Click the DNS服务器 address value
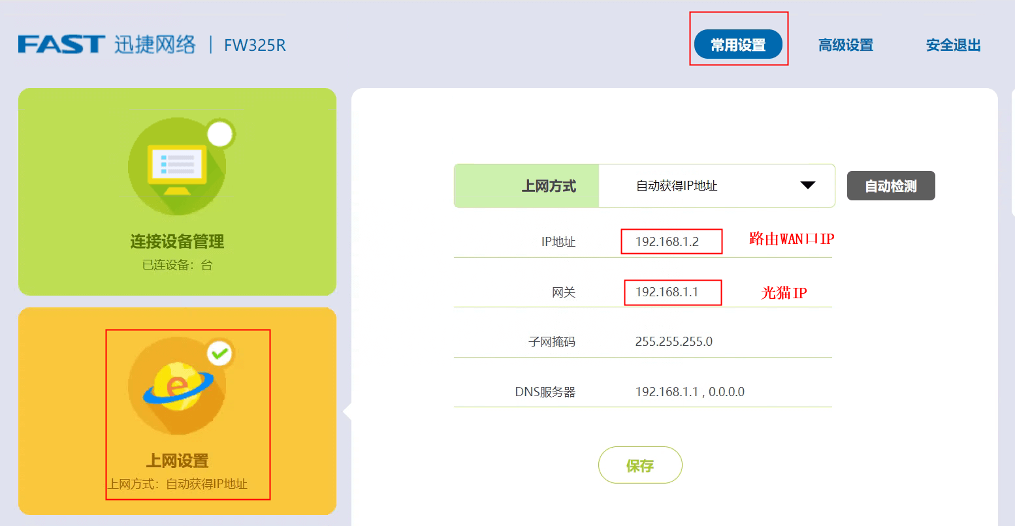The width and height of the screenshot is (1015, 526). click(690, 392)
